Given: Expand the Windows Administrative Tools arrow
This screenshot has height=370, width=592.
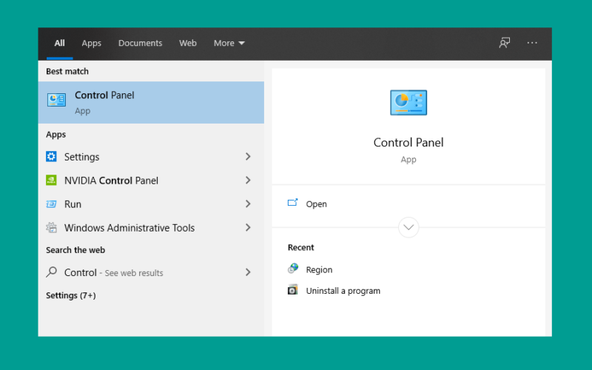Looking at the screenshot, I should (x=248, y=227).
